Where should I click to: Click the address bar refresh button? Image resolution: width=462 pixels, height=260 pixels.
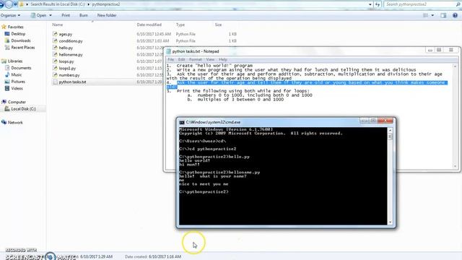click(x=378, y=4)
